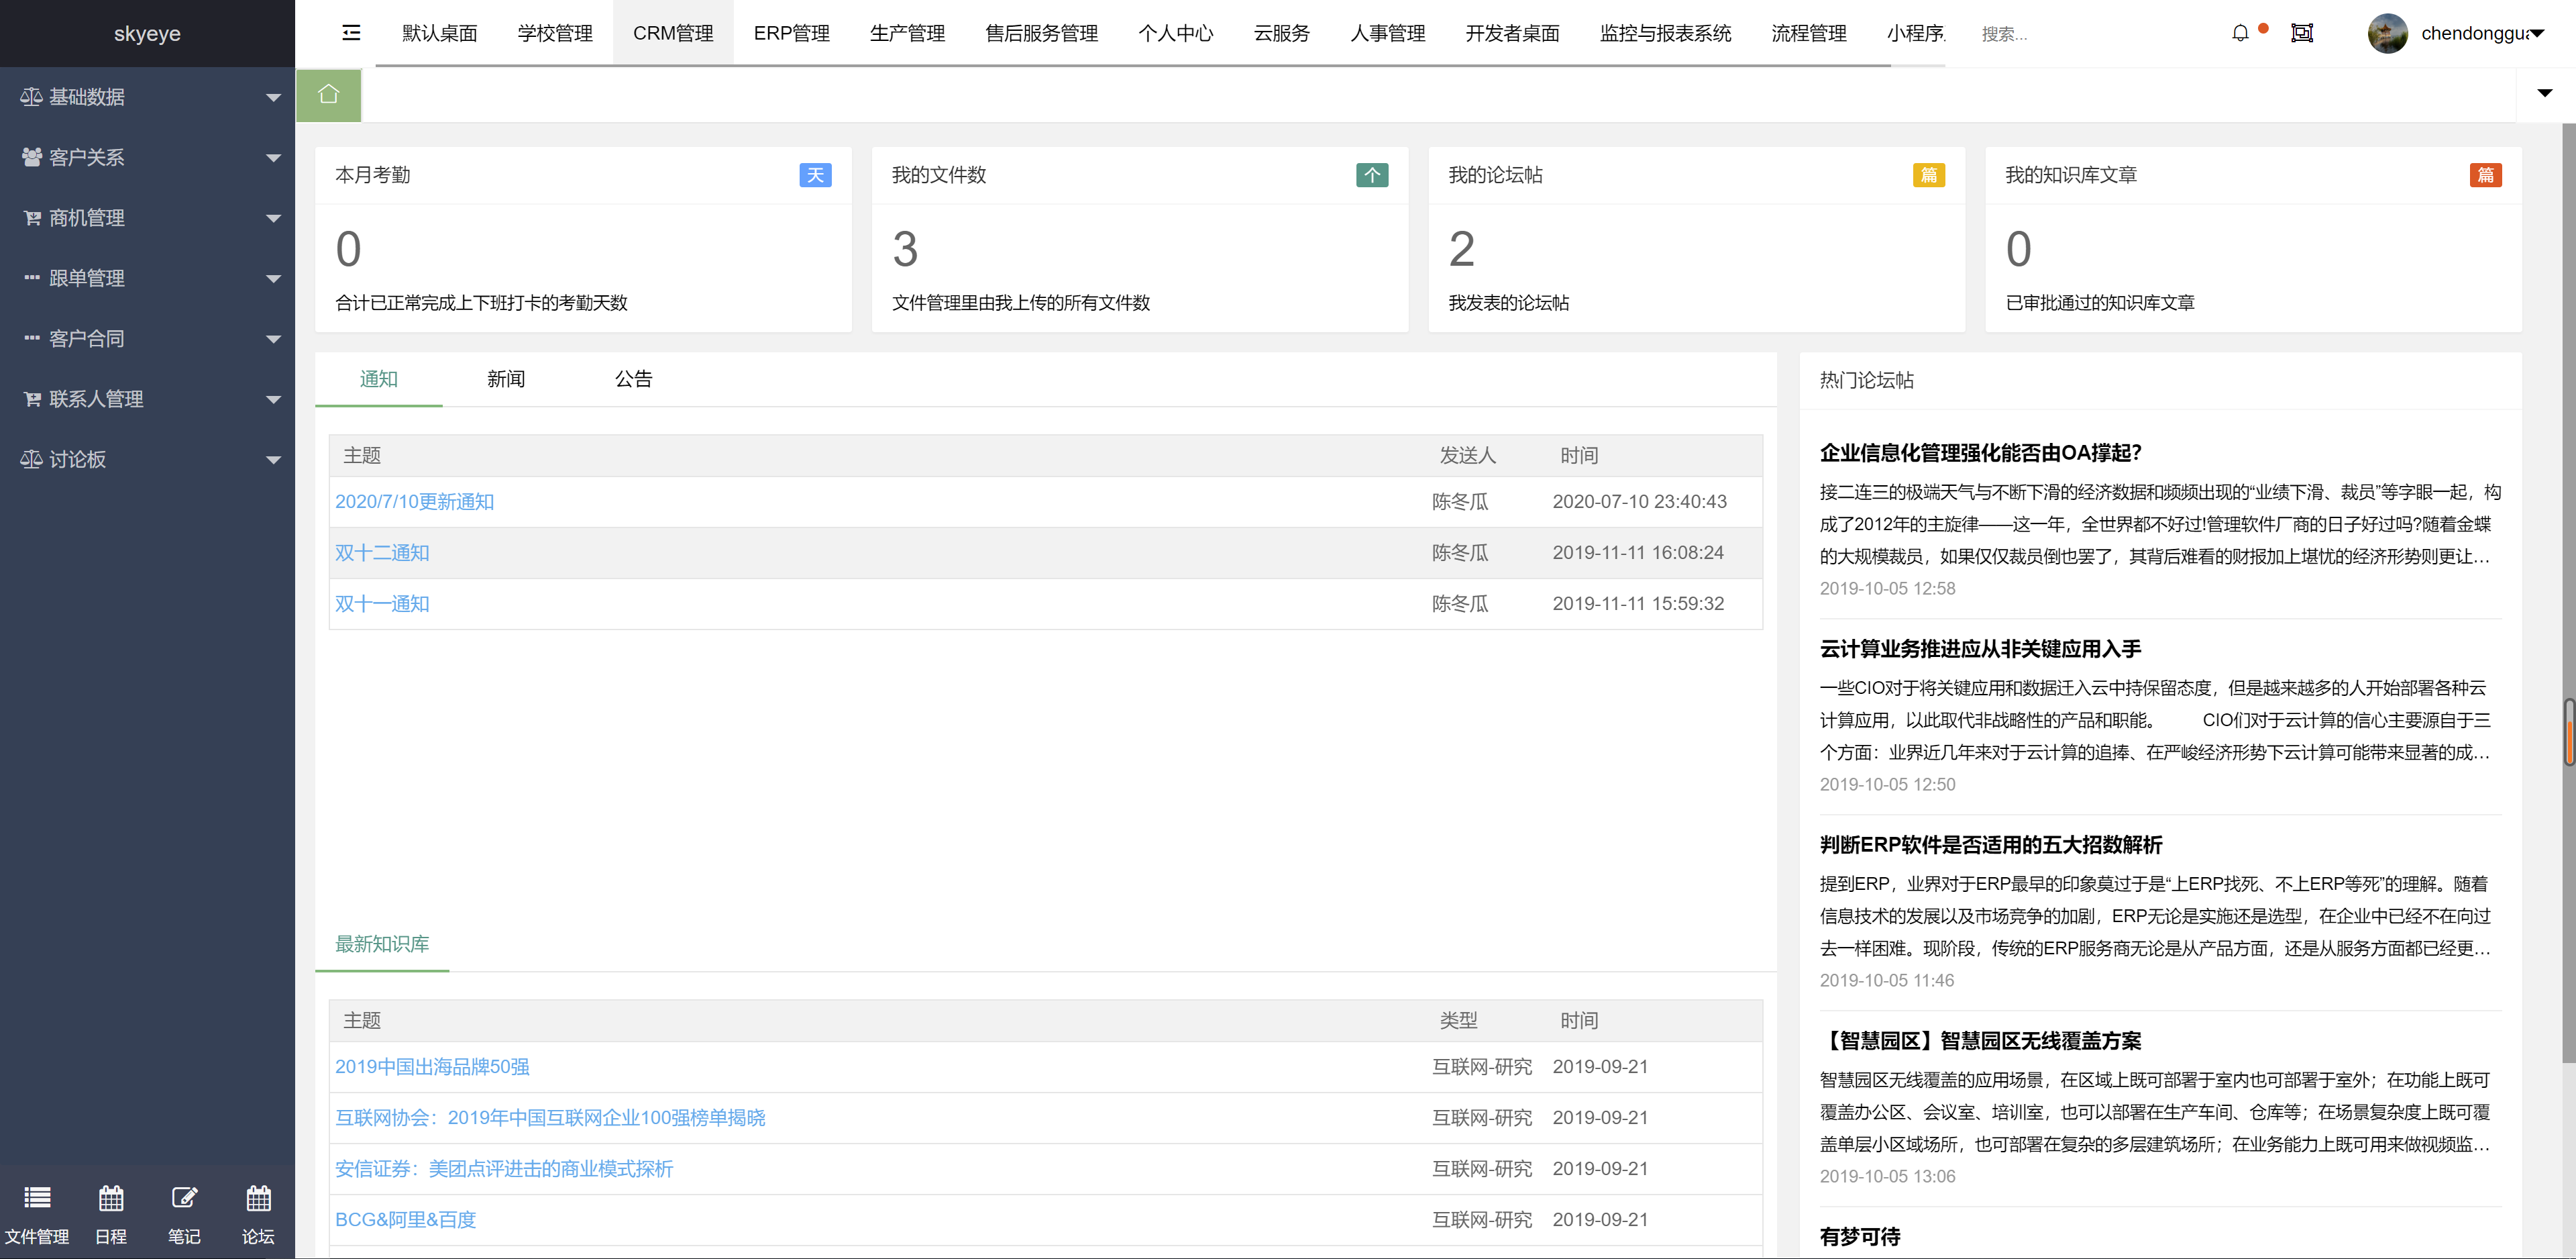The image size is (2576, 1259).
Task: Open 生产管理 in top menu
Action: (x=907, y=33)
